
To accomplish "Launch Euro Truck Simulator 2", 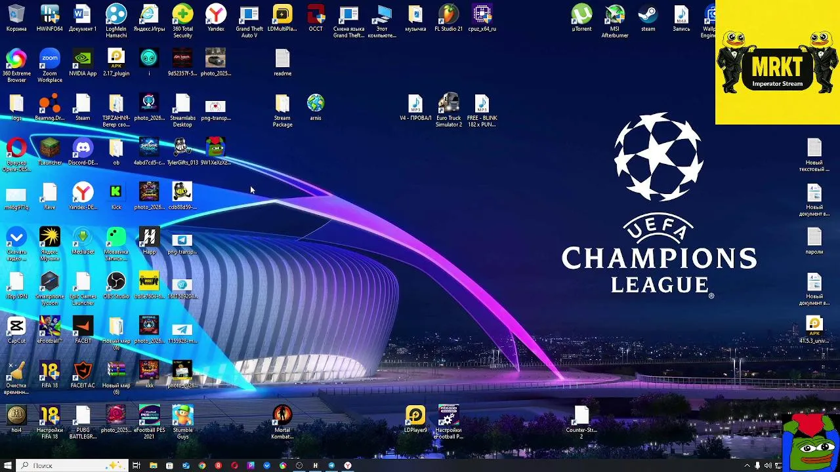I will click(x=448, y=110).
